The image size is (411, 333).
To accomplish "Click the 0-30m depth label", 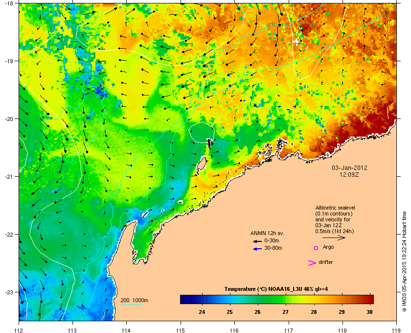I will [272, 240].
